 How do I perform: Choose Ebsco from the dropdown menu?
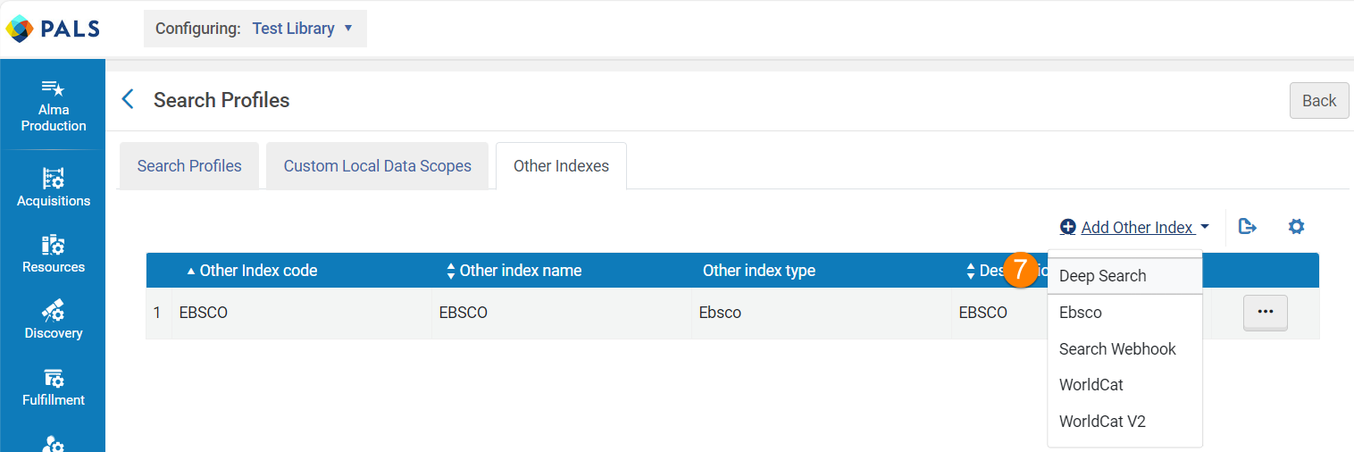click(1125, 313)
